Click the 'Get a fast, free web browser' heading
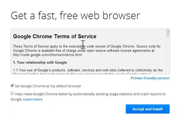 (x=75, y=16)
